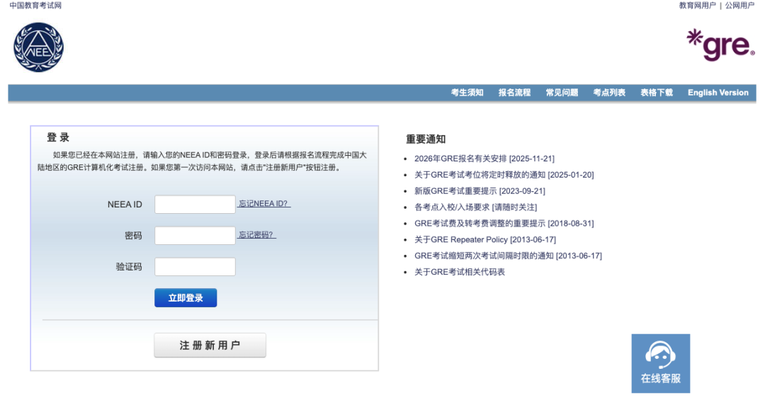Select 教育网用户 network option

pos(697,6)
